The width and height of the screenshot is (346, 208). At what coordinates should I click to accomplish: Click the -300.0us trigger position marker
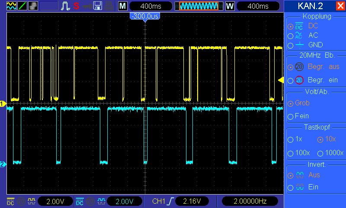[145, 16]
